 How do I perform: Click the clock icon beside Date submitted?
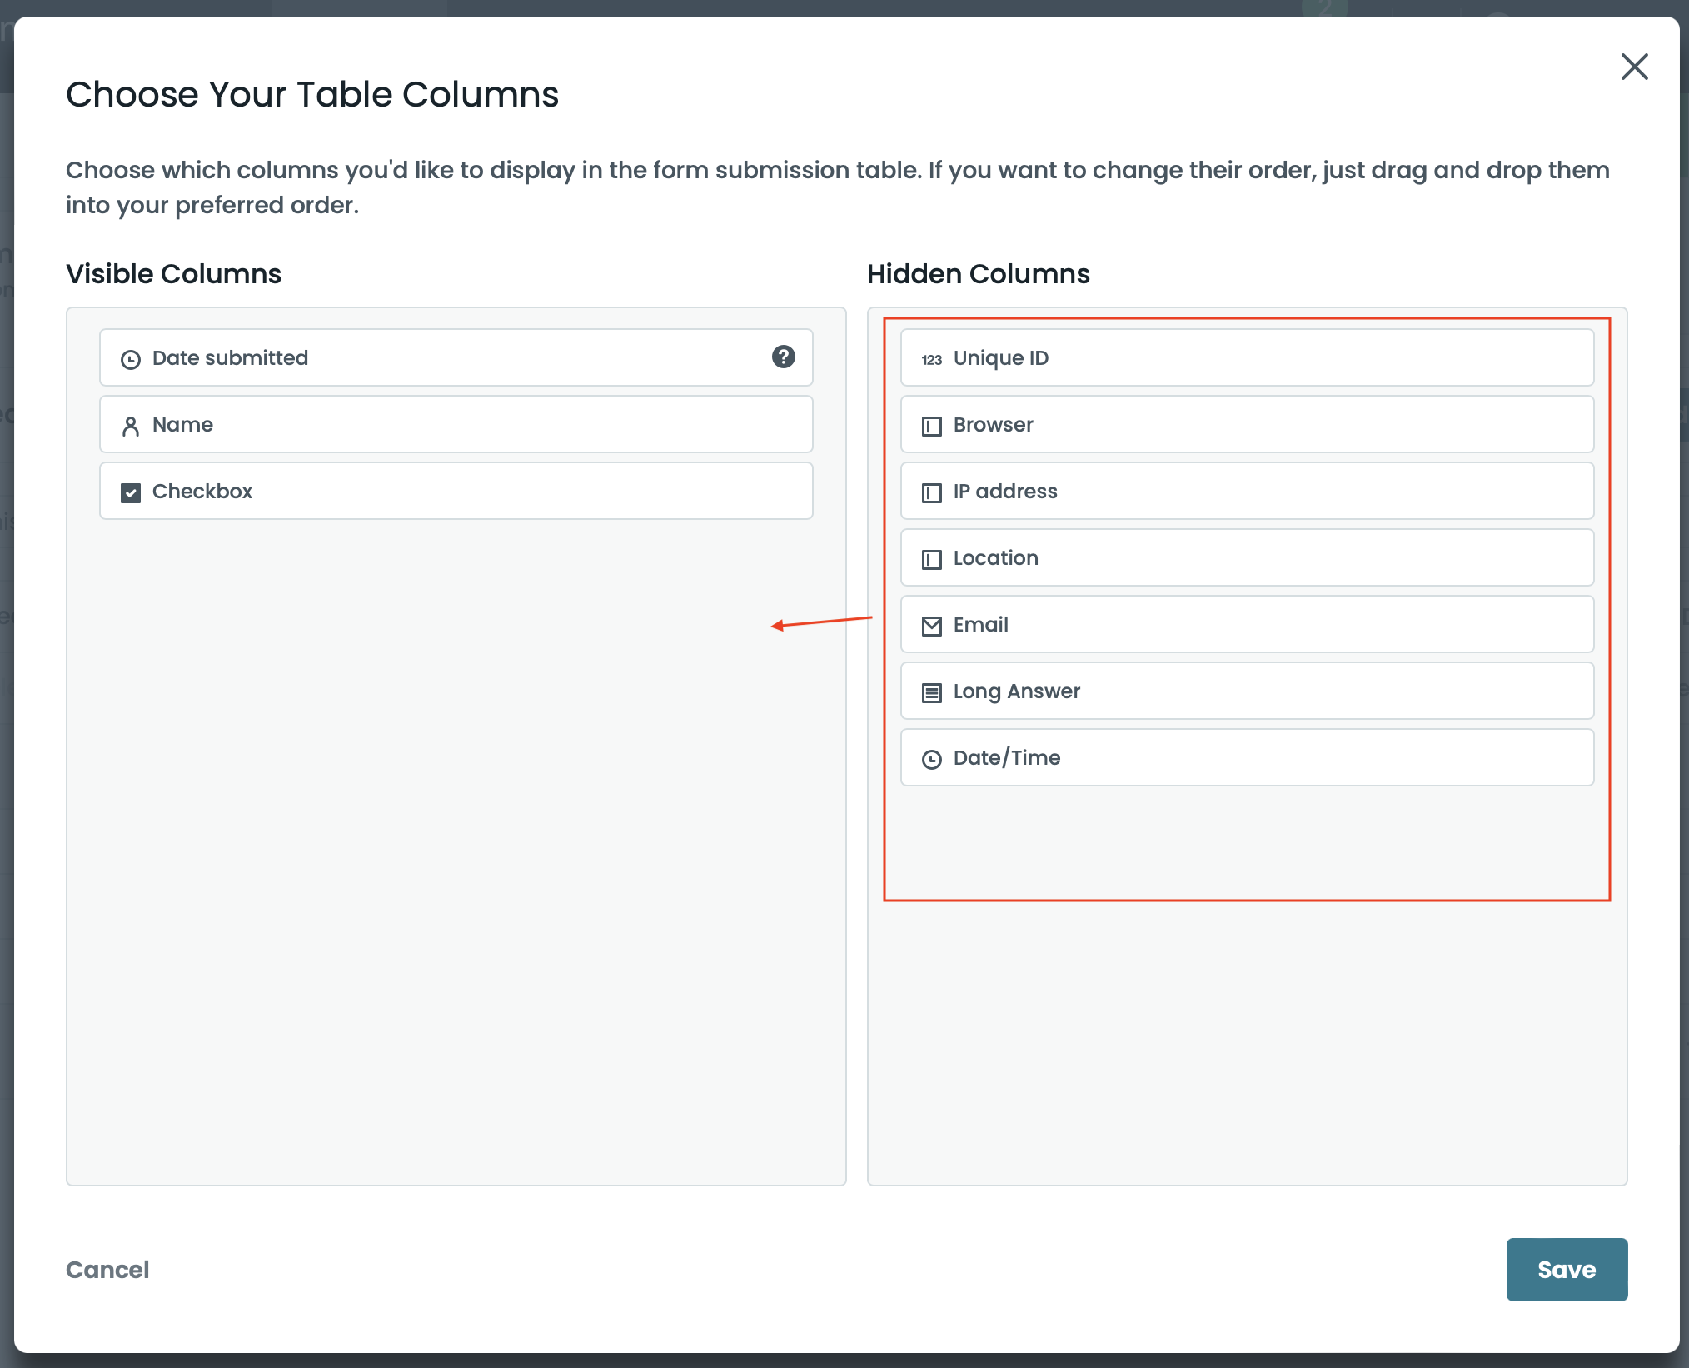(131, 359)
